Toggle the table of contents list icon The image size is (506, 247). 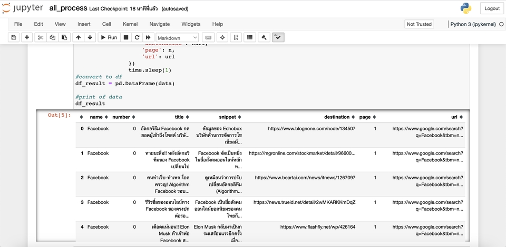pyautogui.click(x=250, y=37)
